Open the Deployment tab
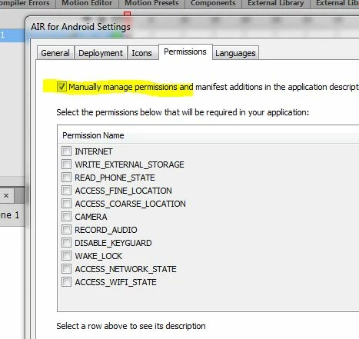Viewport: 359px width, 339px height. 101,53
